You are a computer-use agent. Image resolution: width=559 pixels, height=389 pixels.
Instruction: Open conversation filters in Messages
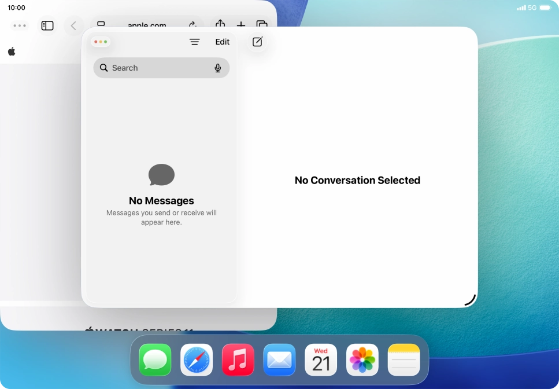194,41
